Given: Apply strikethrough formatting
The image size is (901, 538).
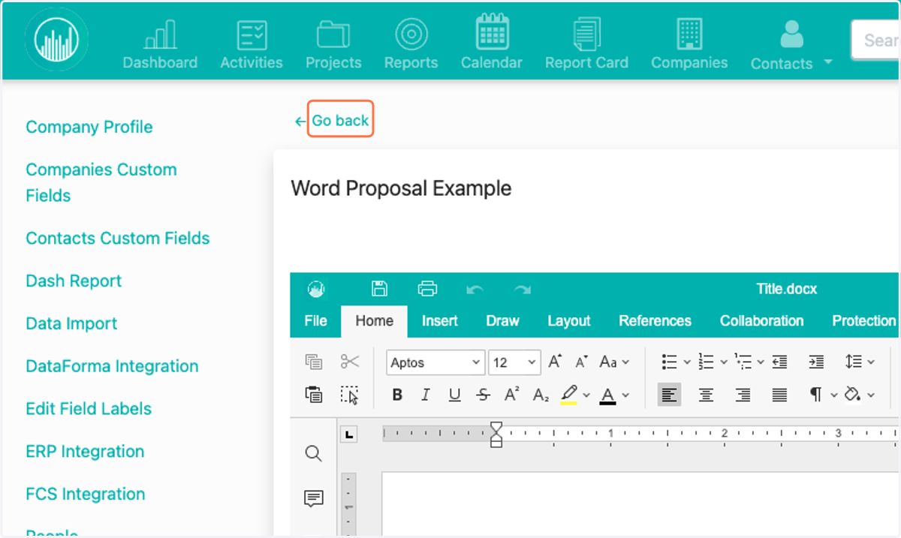Looking at the screenshot, I should point(484,395).
